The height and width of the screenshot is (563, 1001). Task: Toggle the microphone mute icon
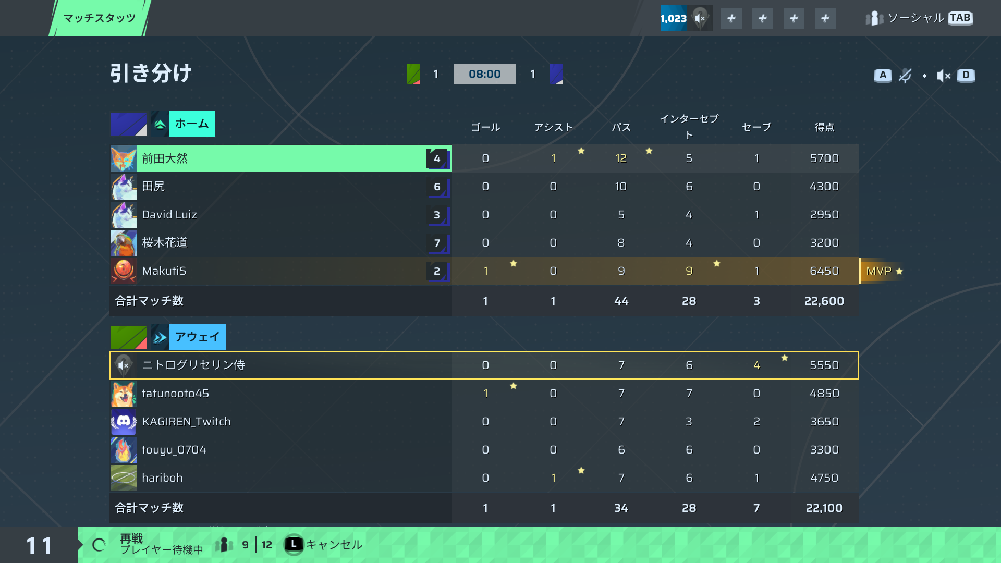[905, 76]
